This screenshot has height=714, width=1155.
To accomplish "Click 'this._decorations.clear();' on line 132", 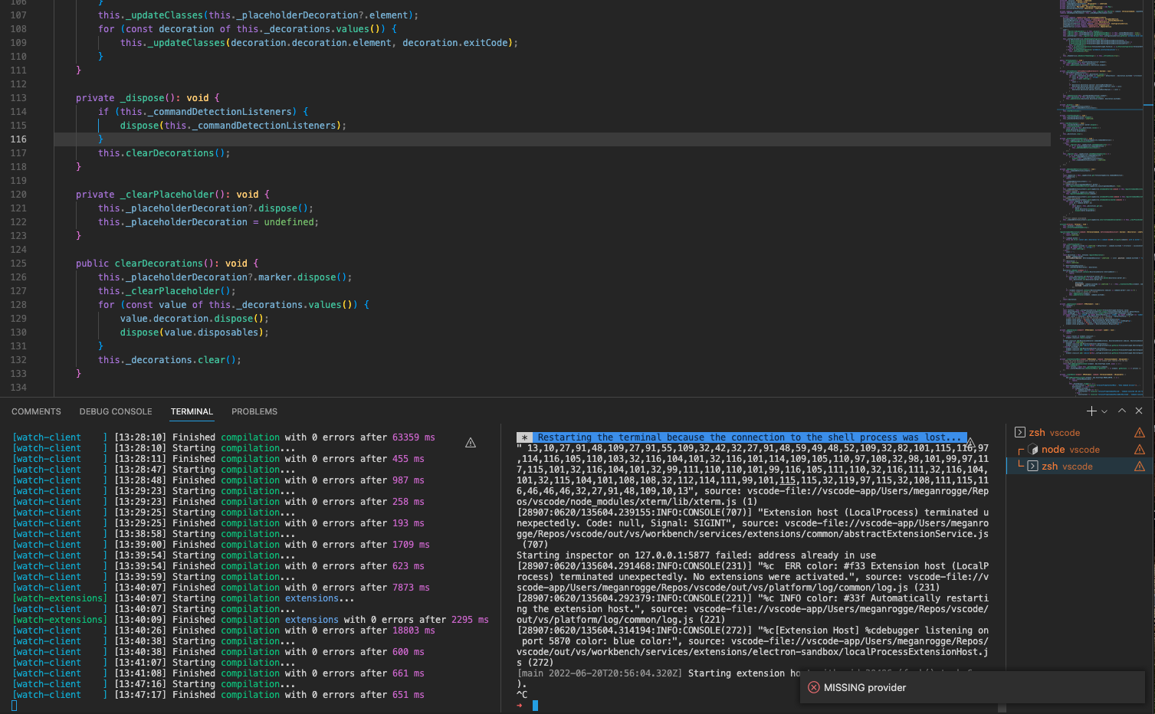I will coord(169,360).
